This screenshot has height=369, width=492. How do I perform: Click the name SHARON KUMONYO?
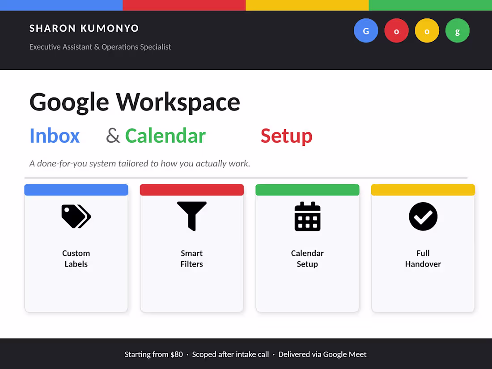click(84, 28)
